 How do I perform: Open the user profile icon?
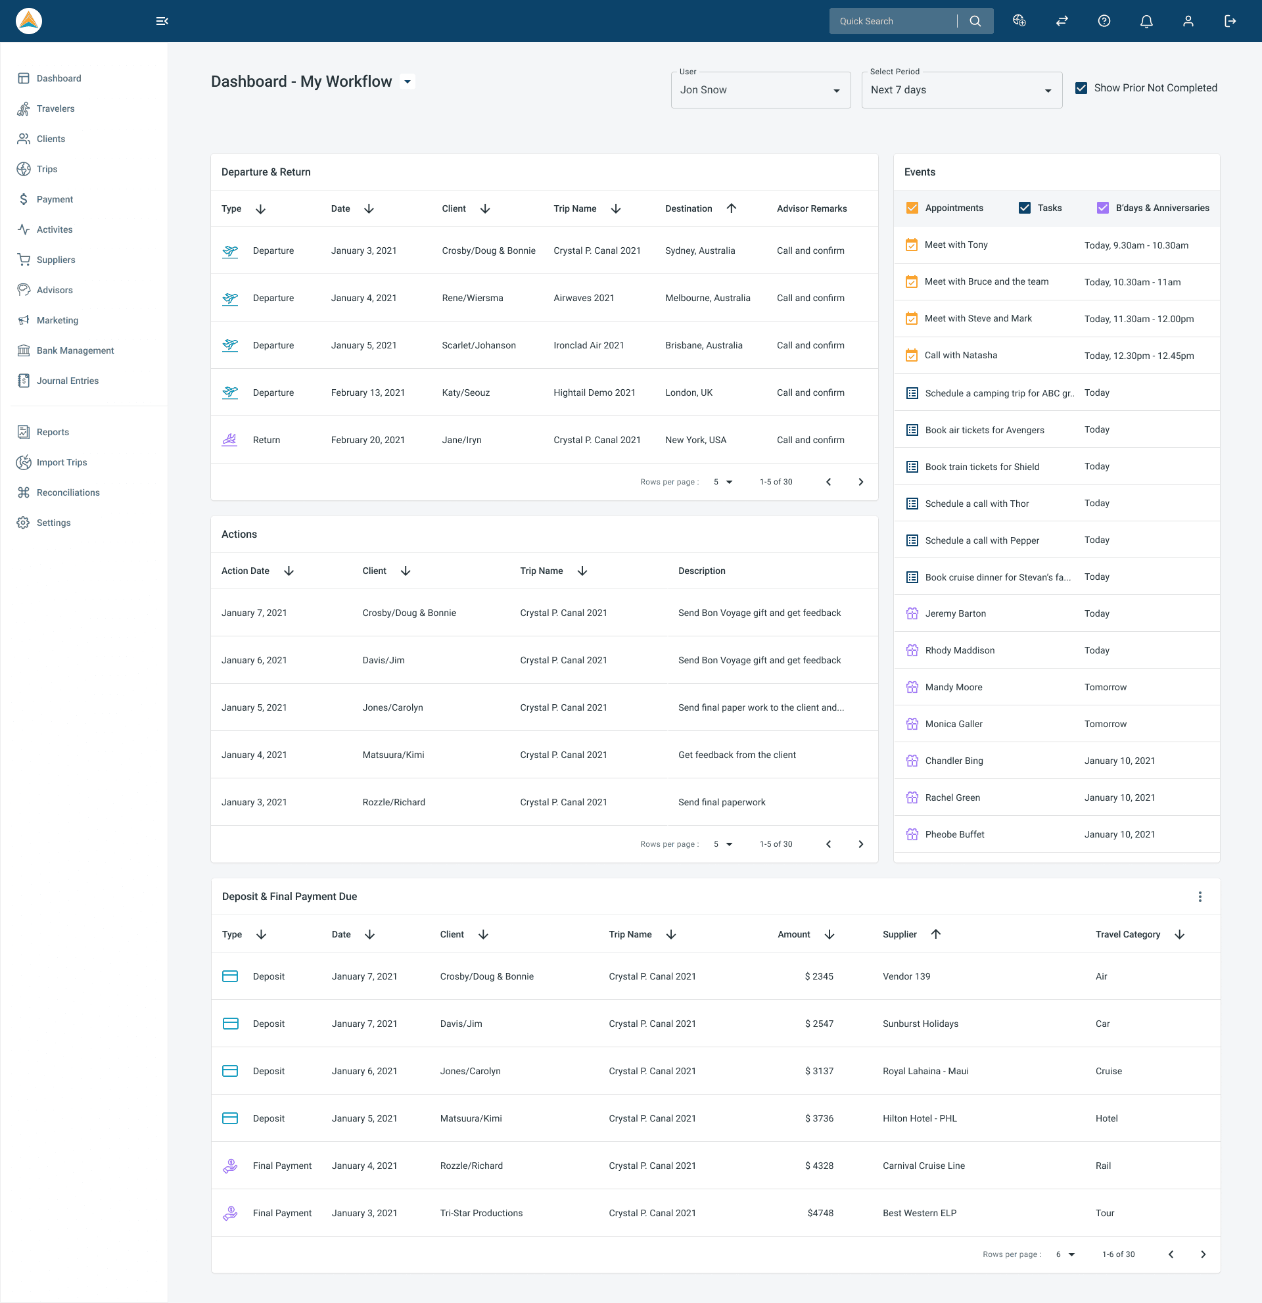(1188, 21)
